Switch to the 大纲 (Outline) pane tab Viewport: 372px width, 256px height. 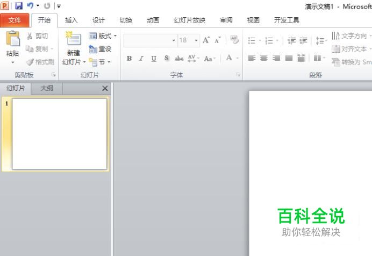[x=47, y=88]
